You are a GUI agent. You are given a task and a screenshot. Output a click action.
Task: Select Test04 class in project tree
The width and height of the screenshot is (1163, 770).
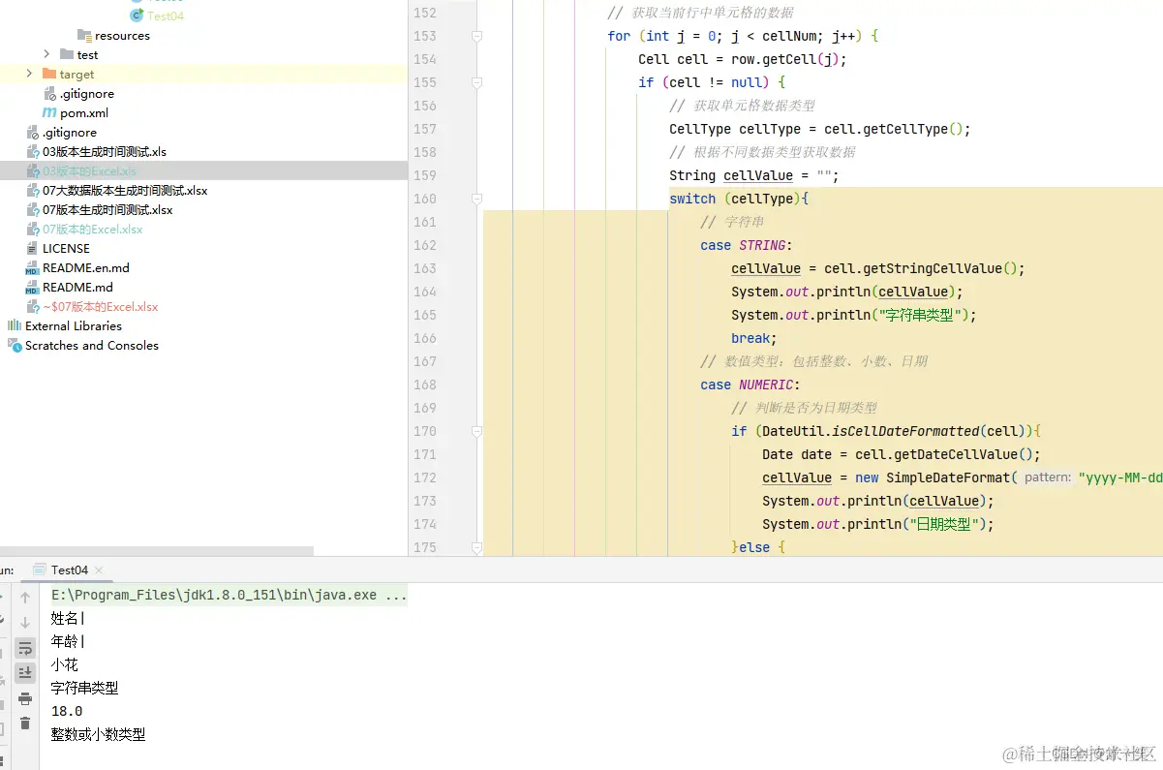[166, 15]
